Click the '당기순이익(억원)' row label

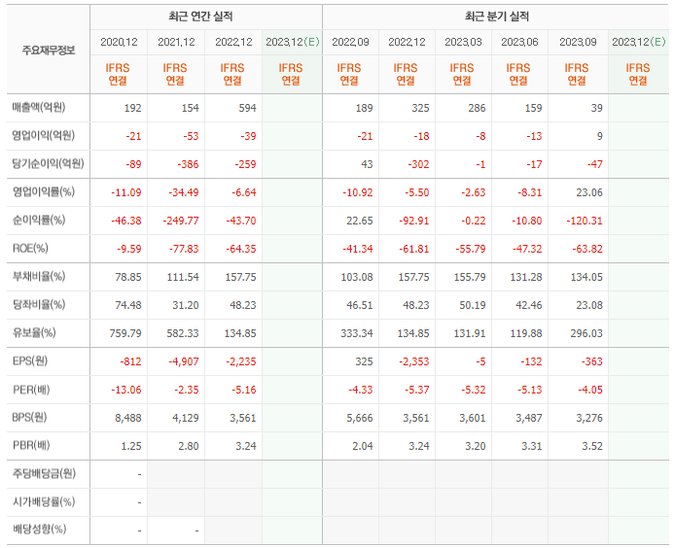point(49,163)
